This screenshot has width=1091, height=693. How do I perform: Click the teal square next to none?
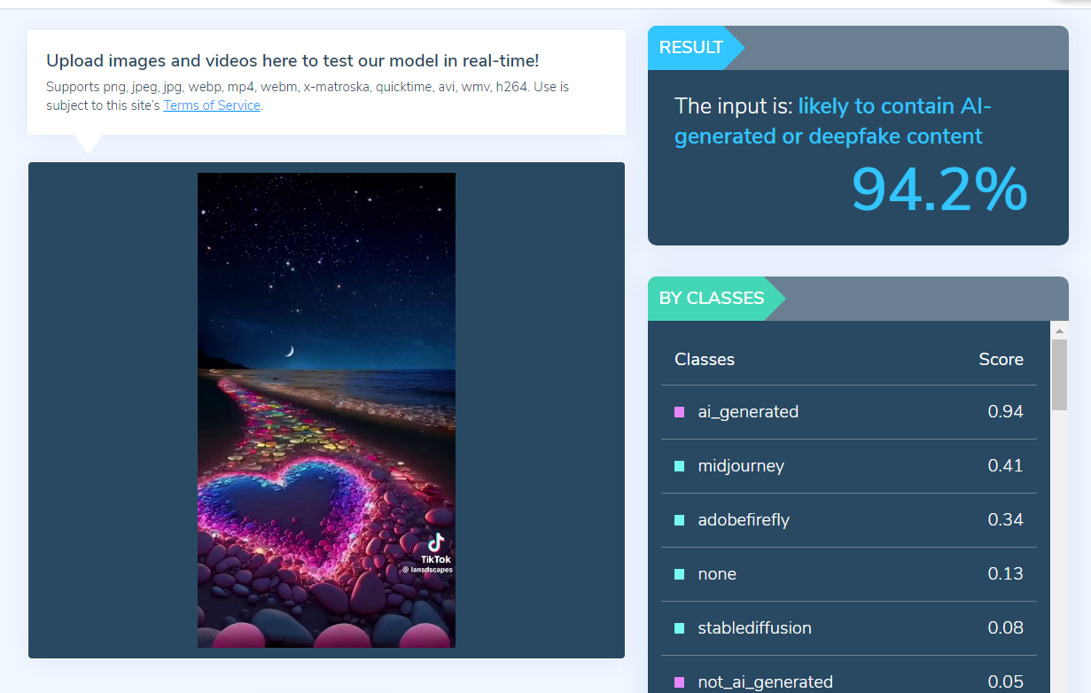680,574
